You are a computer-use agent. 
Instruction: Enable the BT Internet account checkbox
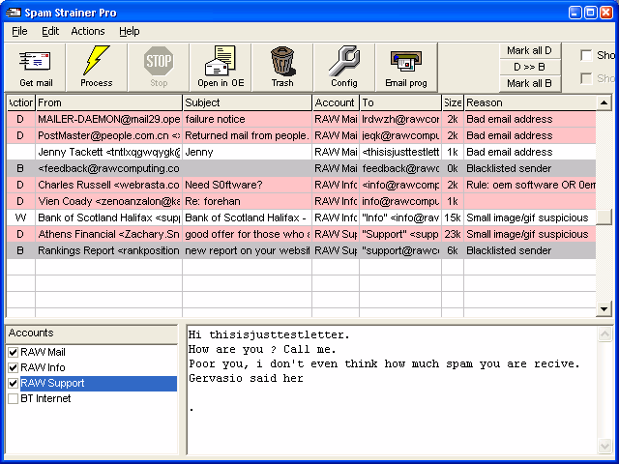pos(14,399)
